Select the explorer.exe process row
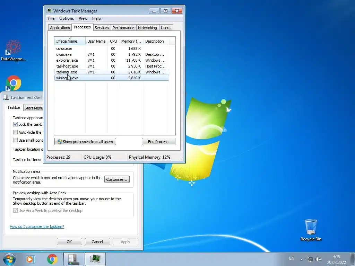Screen dimensions: 355x266 pos(112,60)
